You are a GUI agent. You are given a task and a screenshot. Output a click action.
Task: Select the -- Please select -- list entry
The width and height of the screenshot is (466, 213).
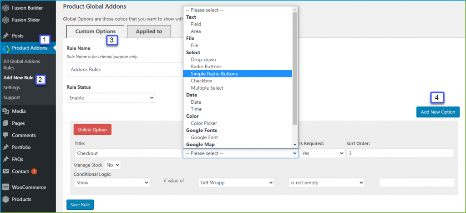(x=238, y=10)
